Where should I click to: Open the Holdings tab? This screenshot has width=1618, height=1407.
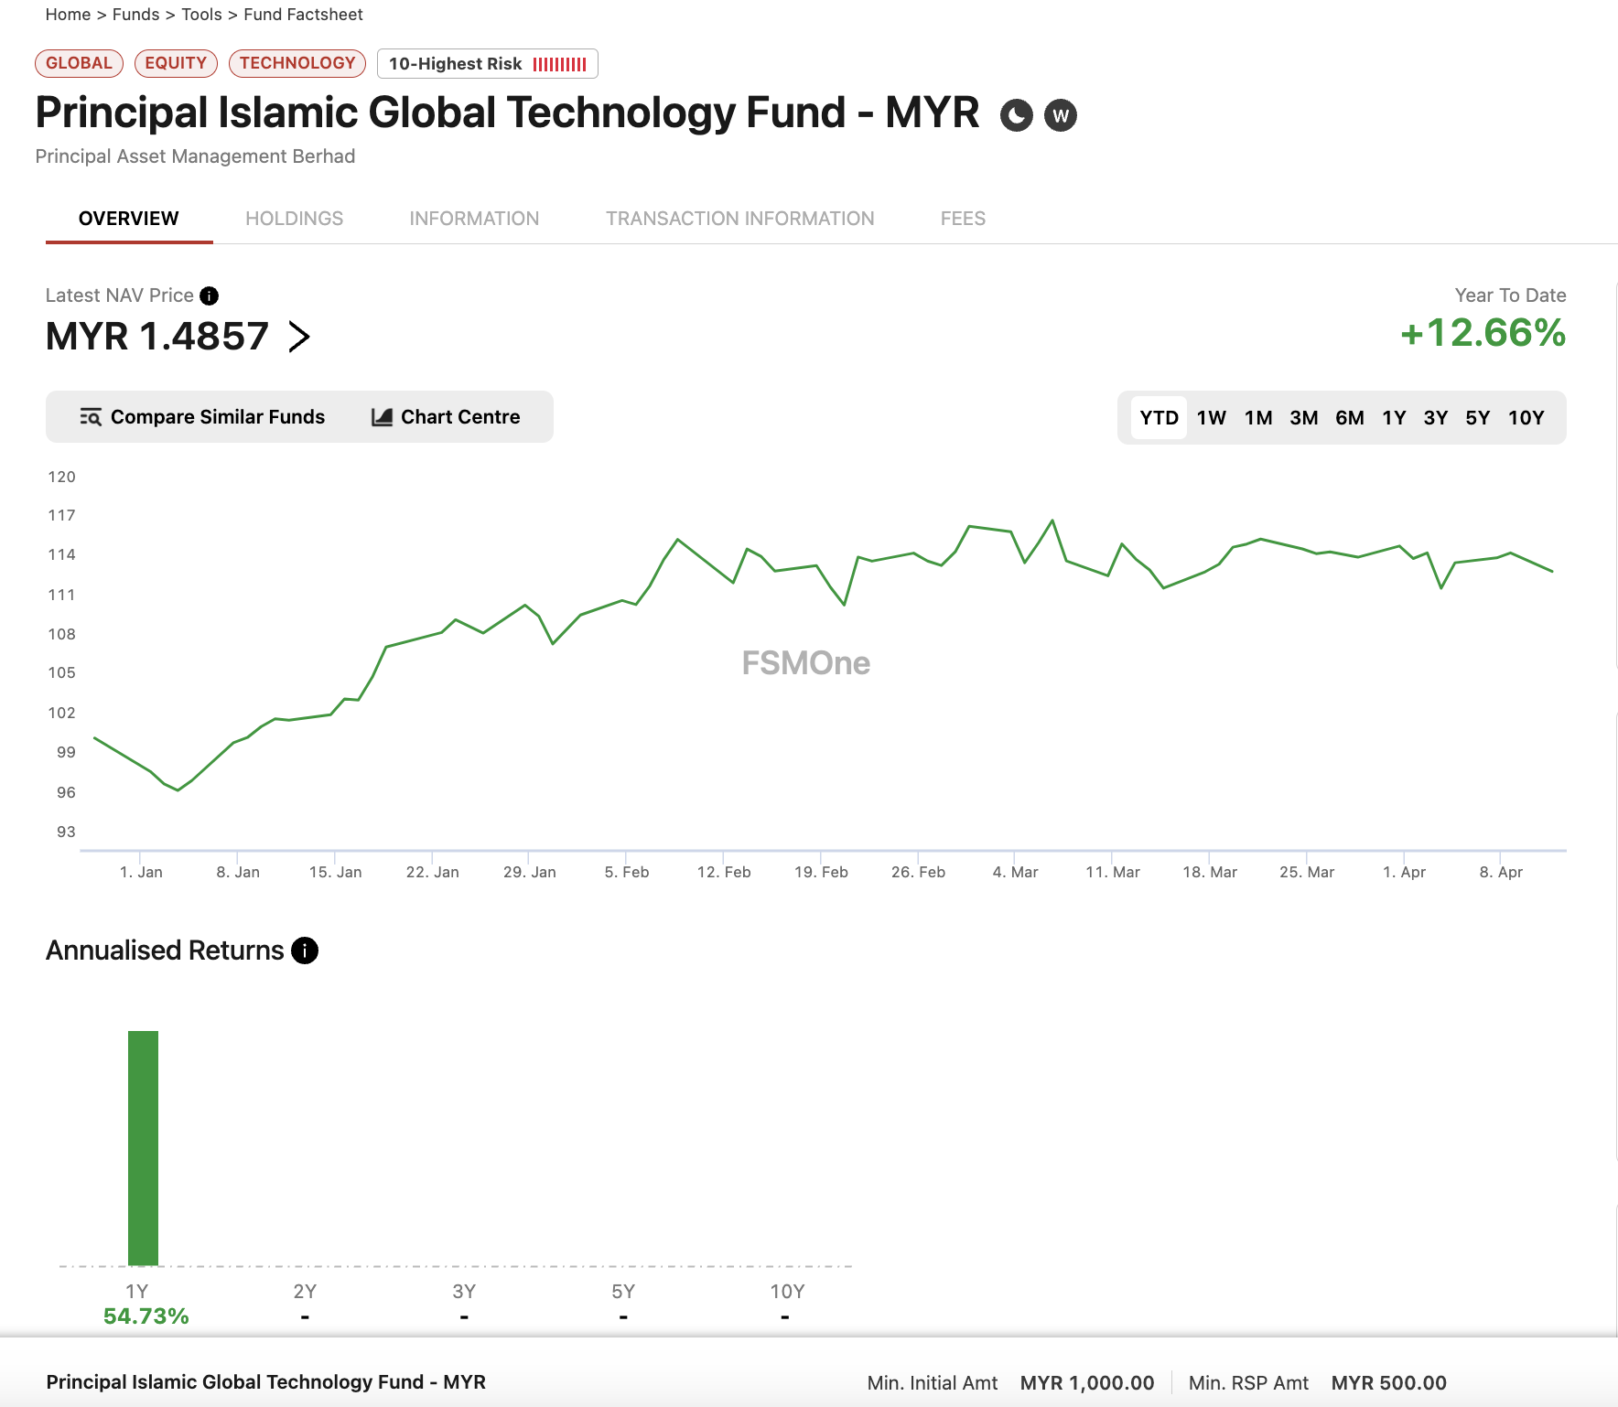(294, 219)
